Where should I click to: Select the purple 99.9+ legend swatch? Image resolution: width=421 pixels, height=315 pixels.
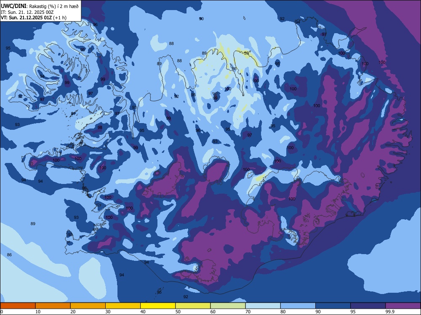403,306
